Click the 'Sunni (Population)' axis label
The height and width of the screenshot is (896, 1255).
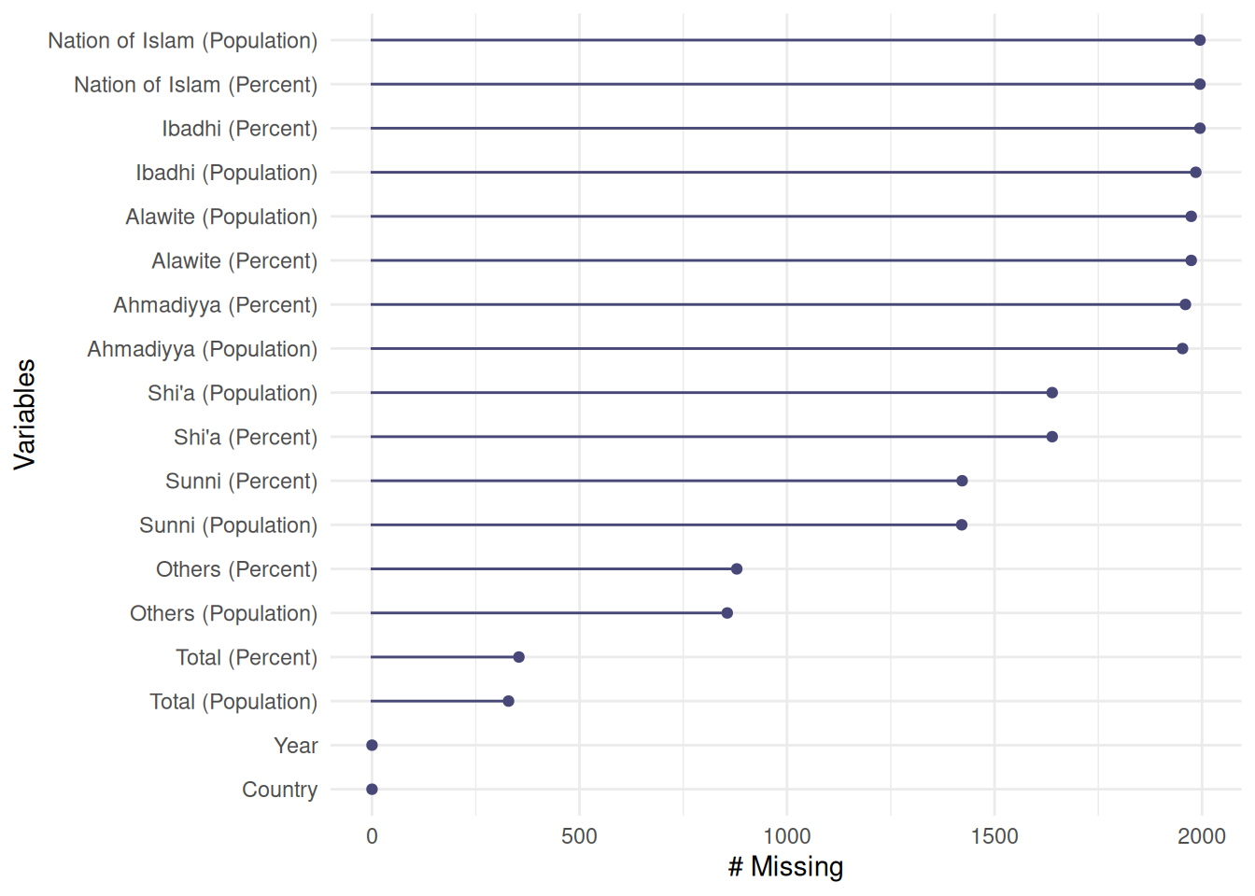click(229, 525)
